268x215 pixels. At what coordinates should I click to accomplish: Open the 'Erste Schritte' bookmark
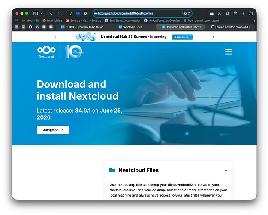pyautogui.click(x=52, y=20)
